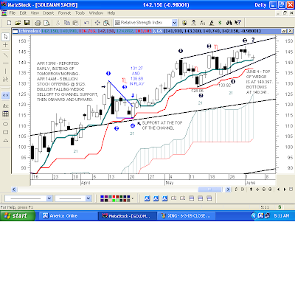The image size is (295, 295).
Task: Select the ellipse drawing tool
Action: 6,124
